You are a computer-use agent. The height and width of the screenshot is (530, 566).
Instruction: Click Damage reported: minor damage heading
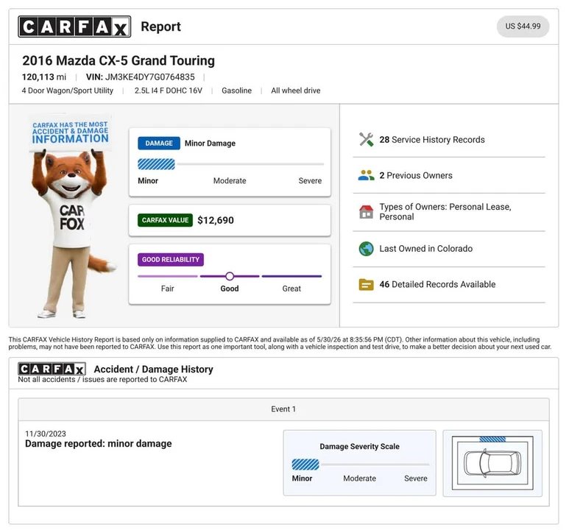tap(98, 443)
